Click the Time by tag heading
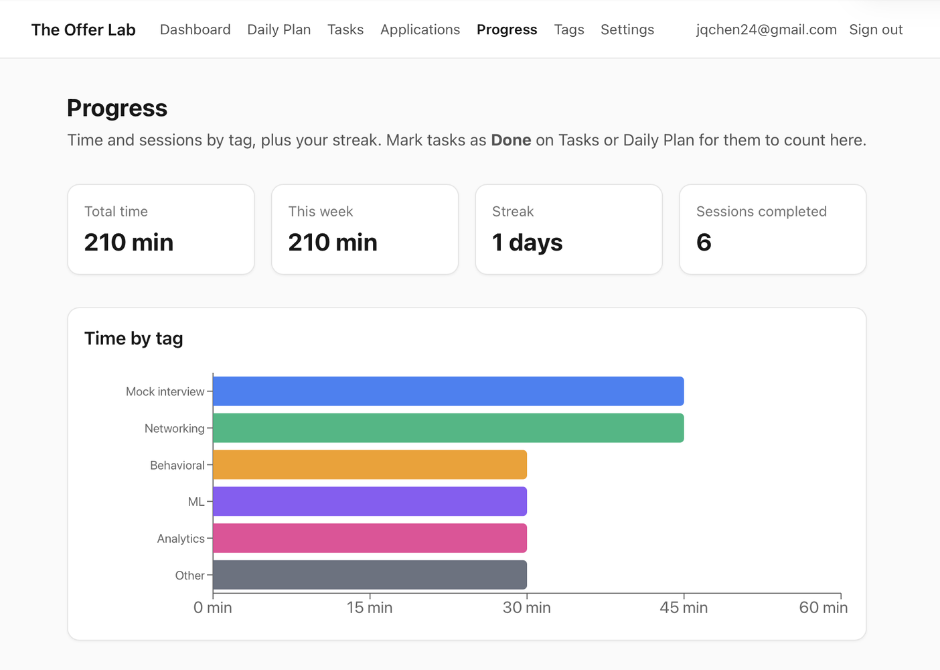940x670 pixels. click(x=134, y=338)
